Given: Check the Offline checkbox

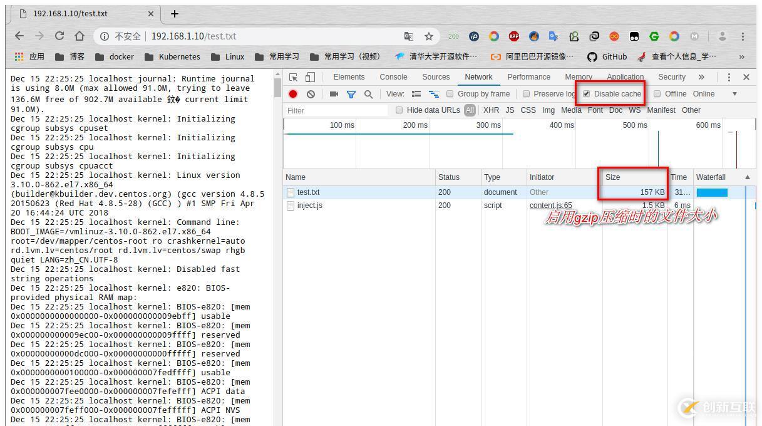Looking at the screenshot, I should 657,94.
